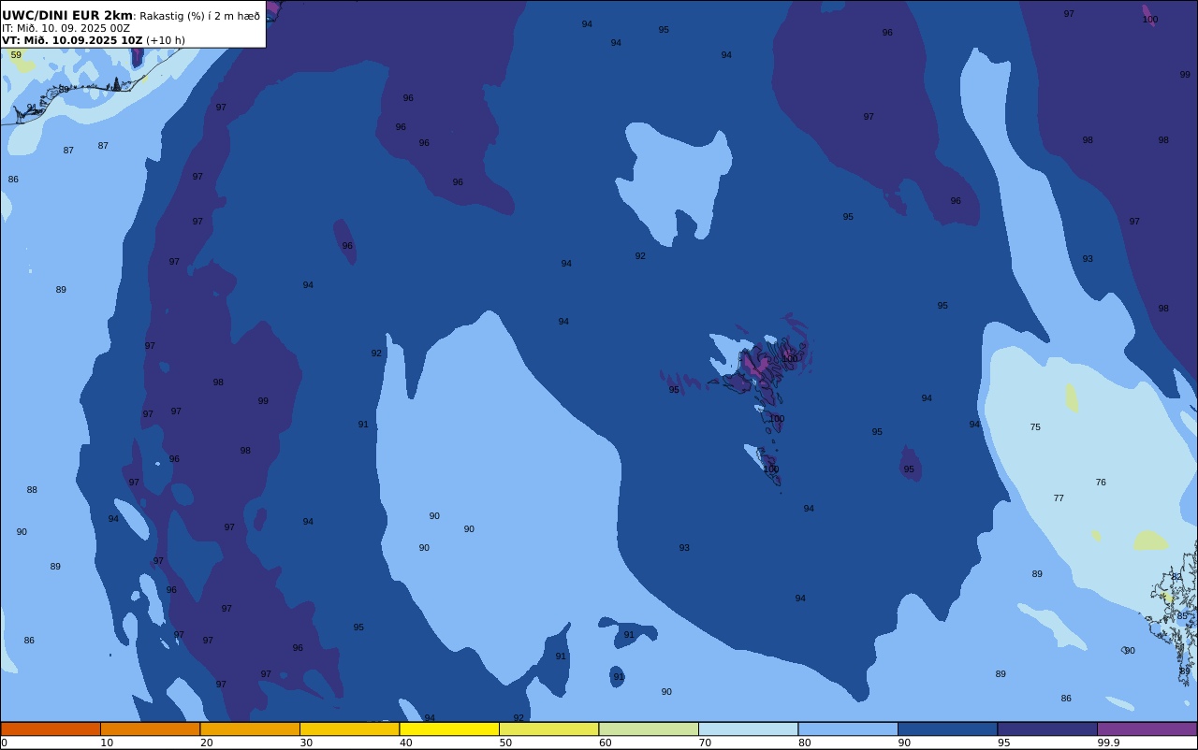Select the bright yellow 40–50 legend swatch
Viewport: 1198px width, 750px height.
[449, 728]
